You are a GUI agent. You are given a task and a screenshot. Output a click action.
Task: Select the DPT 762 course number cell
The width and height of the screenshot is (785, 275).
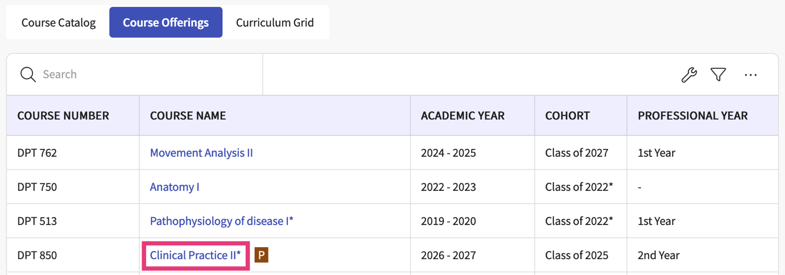click(x=37, y=153)
